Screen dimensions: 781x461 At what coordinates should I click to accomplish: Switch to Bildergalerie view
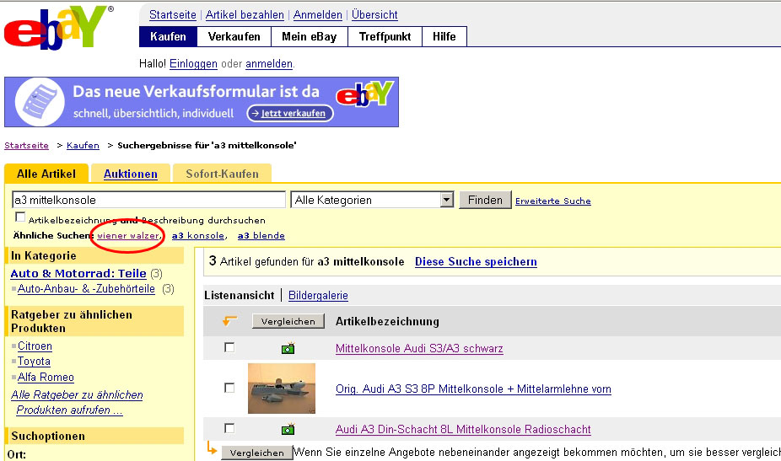coord(318,295)
